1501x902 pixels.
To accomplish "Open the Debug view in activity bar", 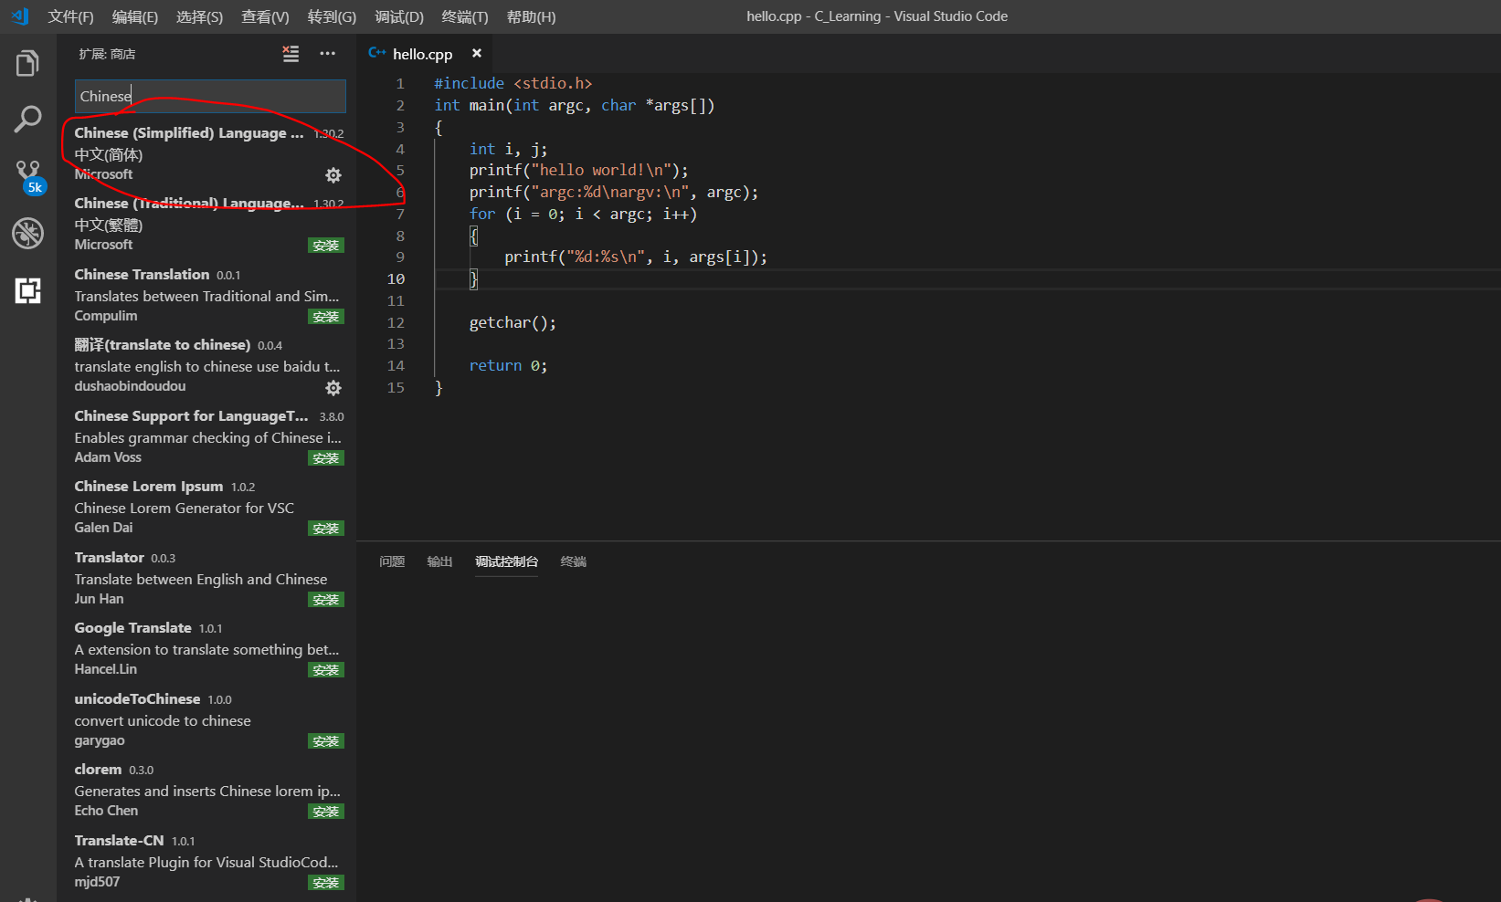I will [27, 233].
